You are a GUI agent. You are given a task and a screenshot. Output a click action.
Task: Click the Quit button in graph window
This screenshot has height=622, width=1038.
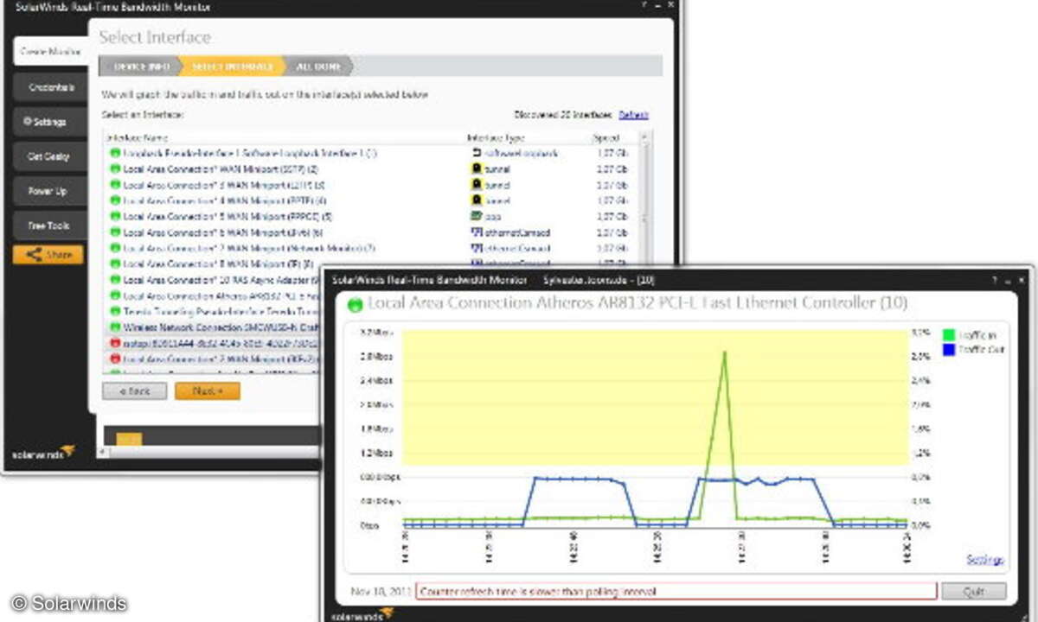click(974, 592)
